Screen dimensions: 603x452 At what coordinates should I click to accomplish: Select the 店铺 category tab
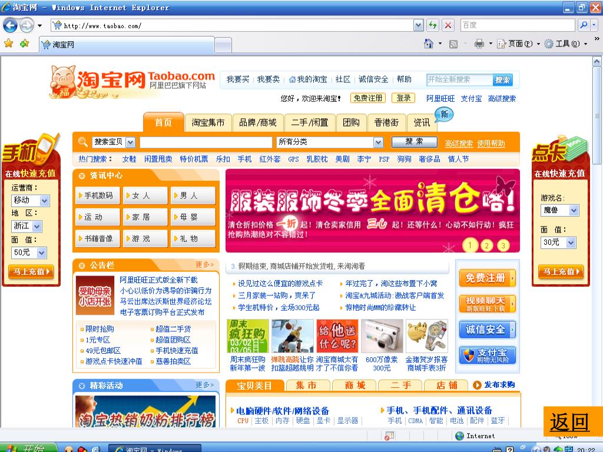coord(446,385)
